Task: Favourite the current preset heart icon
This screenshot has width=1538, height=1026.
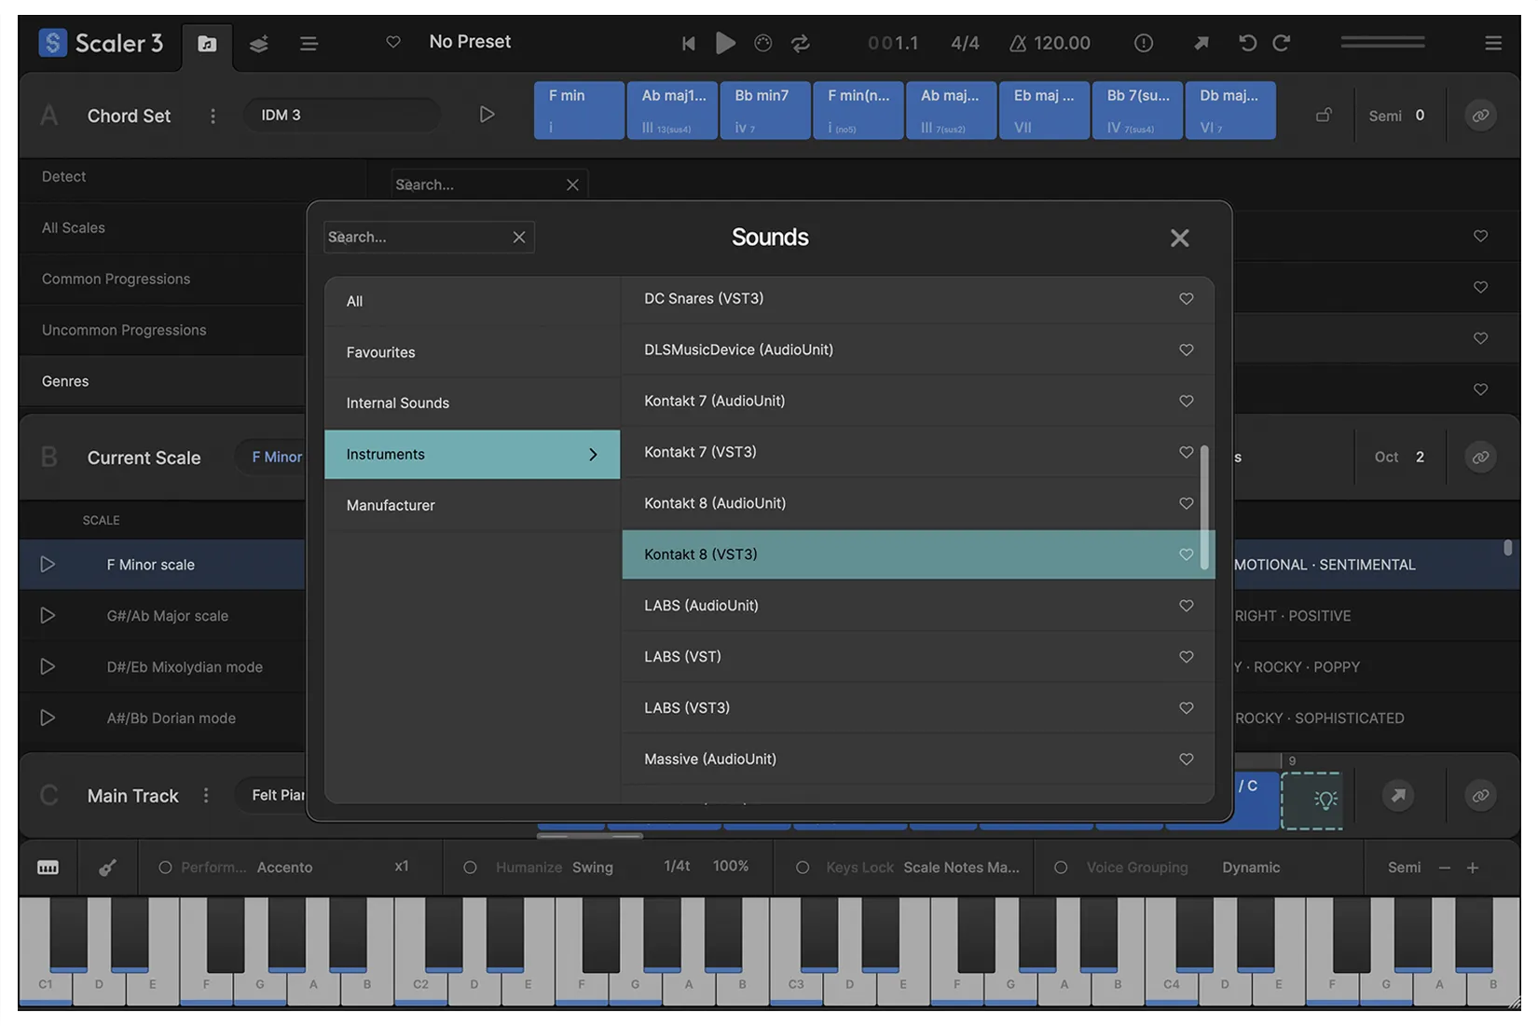Action: (x=393, y=42)
